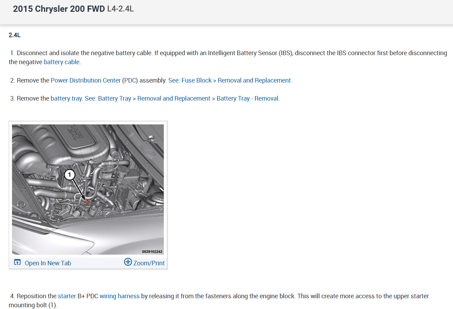Click the Zoom/Print plus icon
Viewport: 453px width, 309px height.
(x=128, y=262)
